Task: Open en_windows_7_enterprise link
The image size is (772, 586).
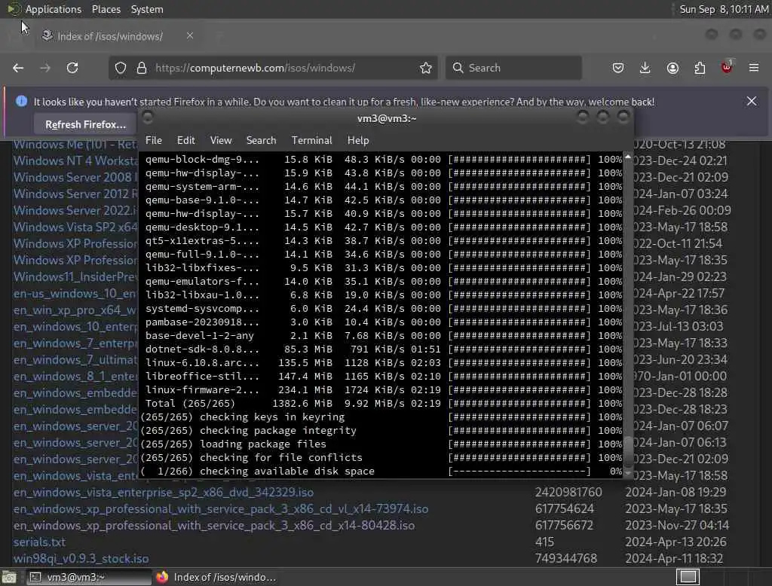Action: (76, 343)
